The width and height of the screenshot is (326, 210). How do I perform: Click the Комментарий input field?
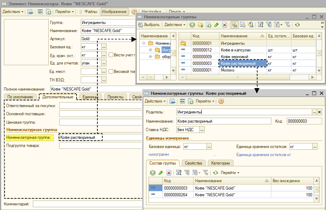coord(87,204)
